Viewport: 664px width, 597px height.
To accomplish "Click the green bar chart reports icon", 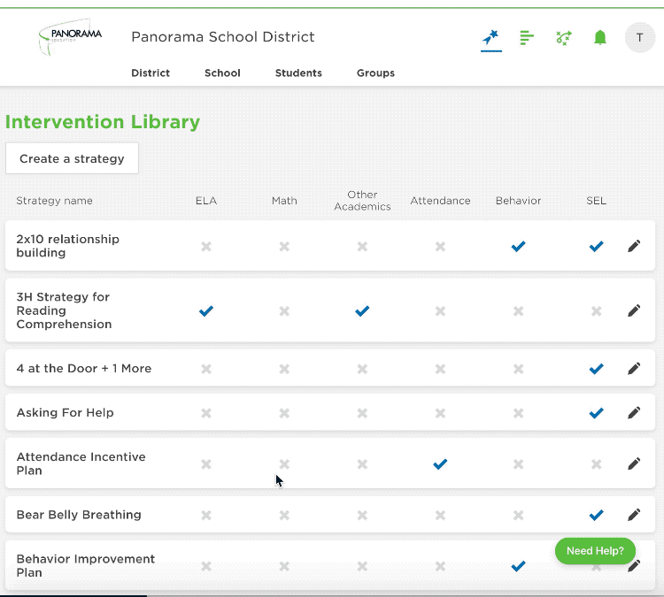I will click(527, 38).
